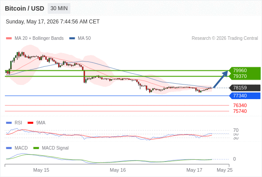
Task: Click the blue upward forecast arrow
Action: (x=221, y=79)
